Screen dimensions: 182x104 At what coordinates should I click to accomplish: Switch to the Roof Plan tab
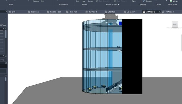[73, 12]
